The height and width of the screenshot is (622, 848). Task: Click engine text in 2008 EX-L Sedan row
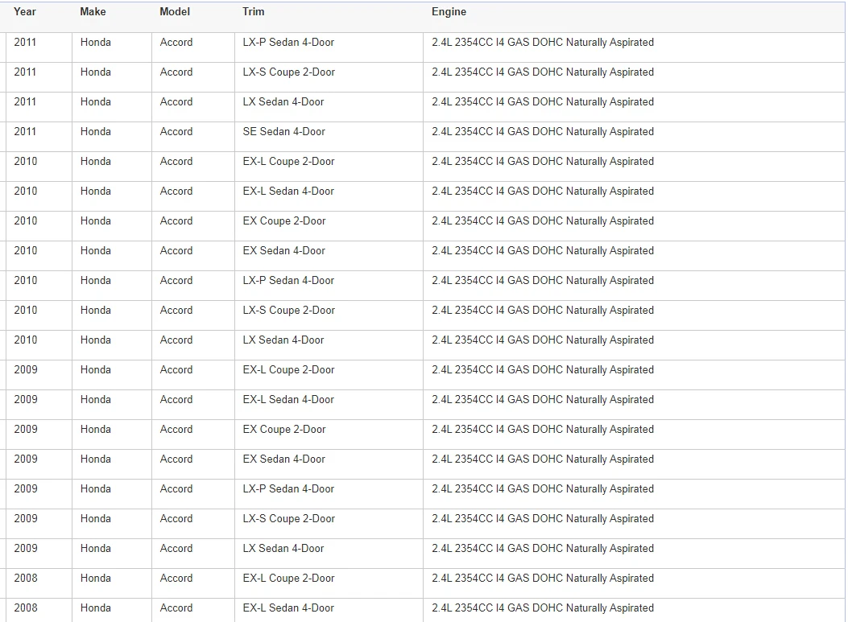point(543,608)
